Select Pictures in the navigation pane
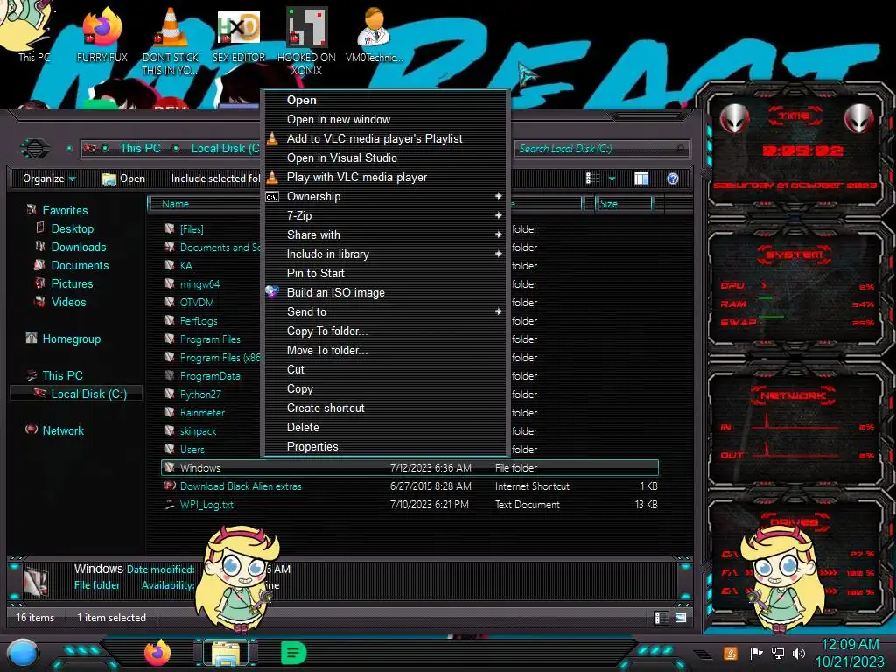 [x=72, y=283]
